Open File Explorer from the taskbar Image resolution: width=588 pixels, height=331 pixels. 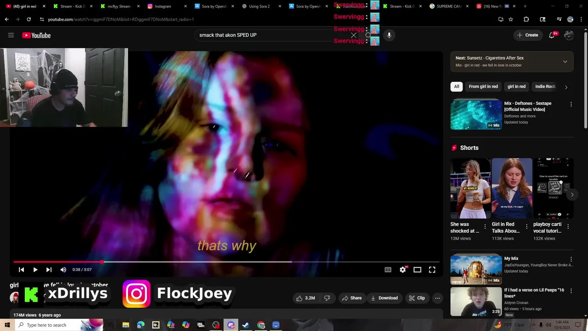tap(125, 325)
